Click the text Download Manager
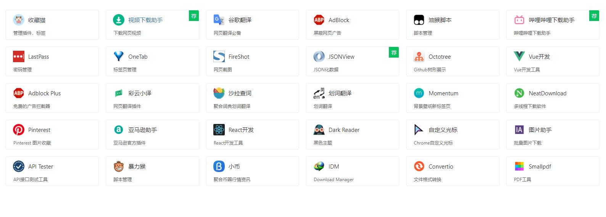The image size is (606, 217). (334, 179)
